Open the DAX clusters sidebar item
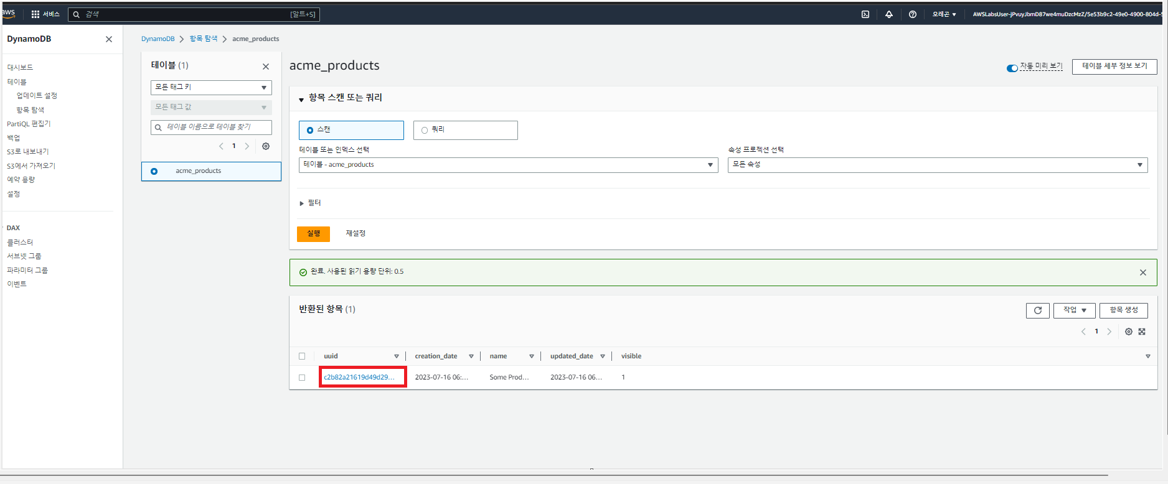Viewport: 1168px width, 484px height. (x=20, y=243)
